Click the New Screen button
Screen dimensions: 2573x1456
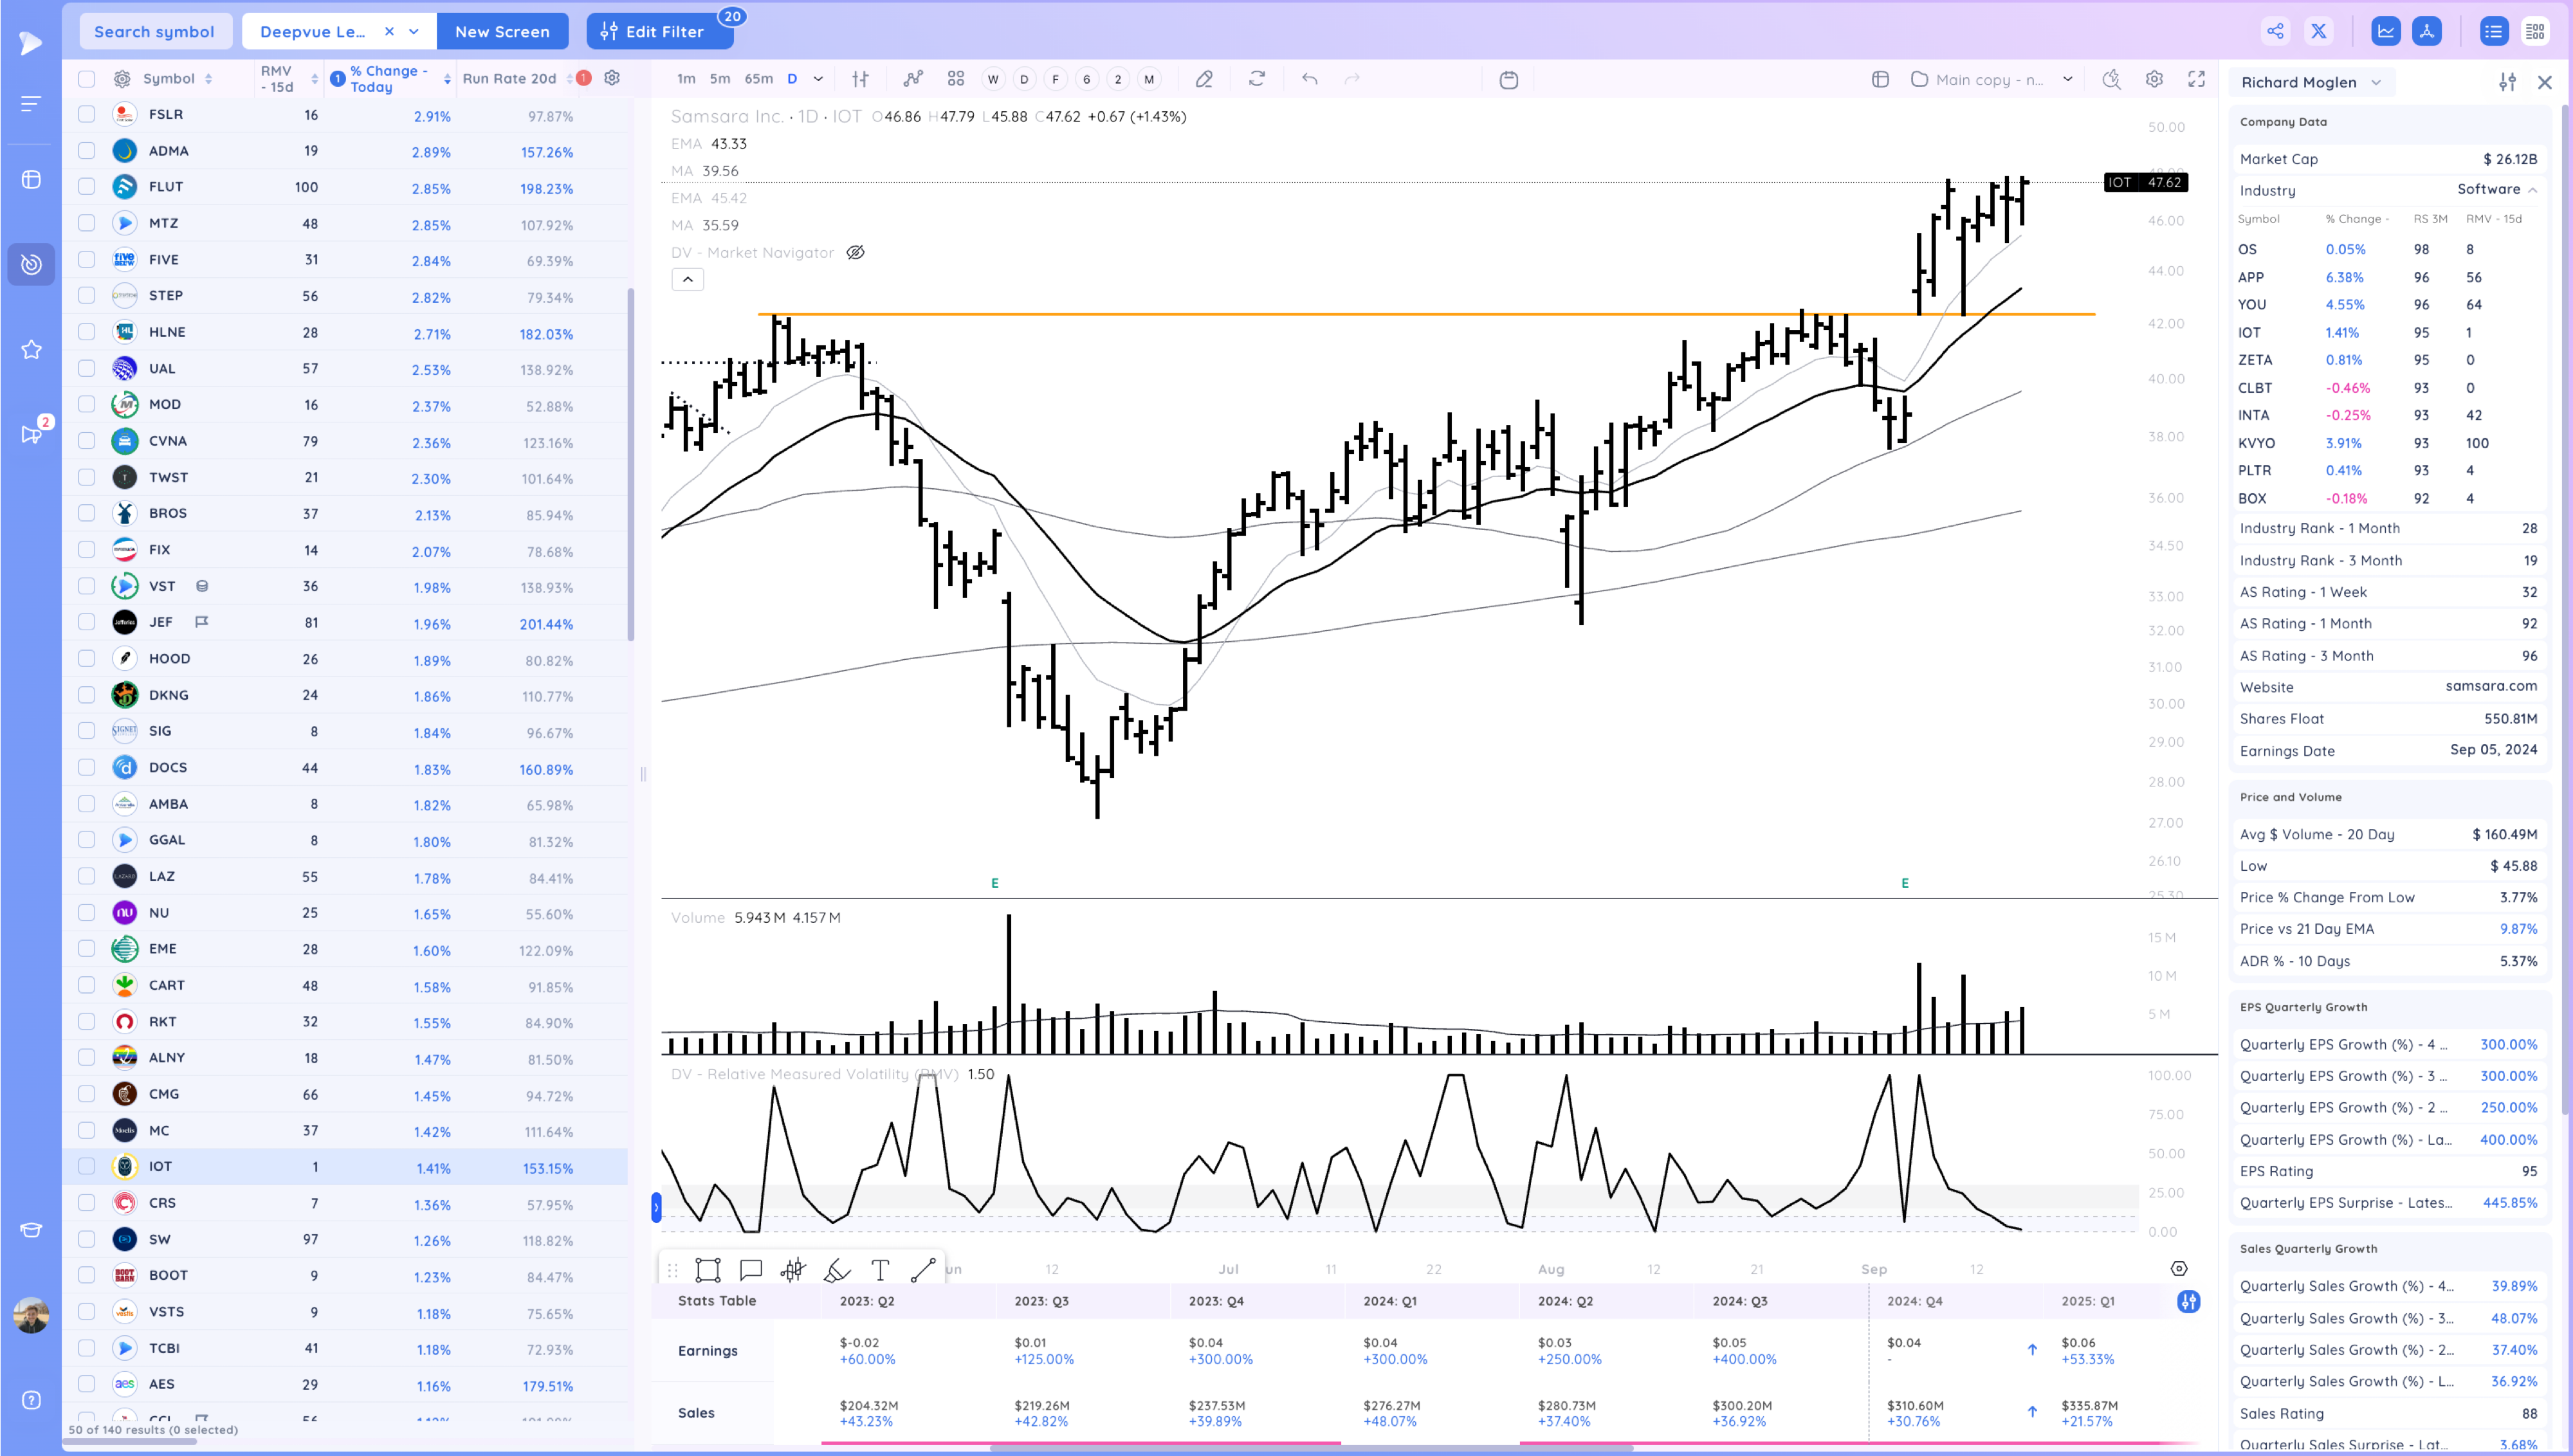502,31
